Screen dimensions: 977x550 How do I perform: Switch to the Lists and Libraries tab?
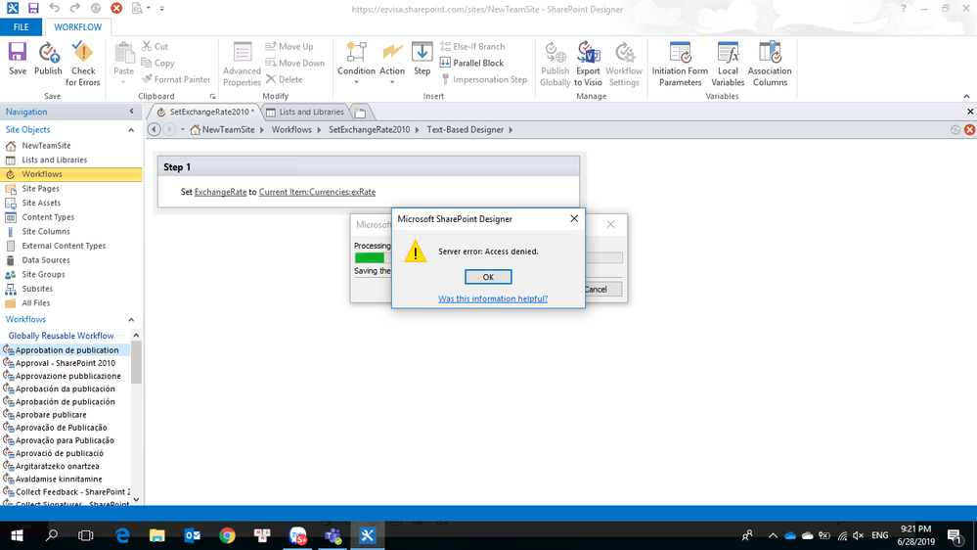coord(305,112)
